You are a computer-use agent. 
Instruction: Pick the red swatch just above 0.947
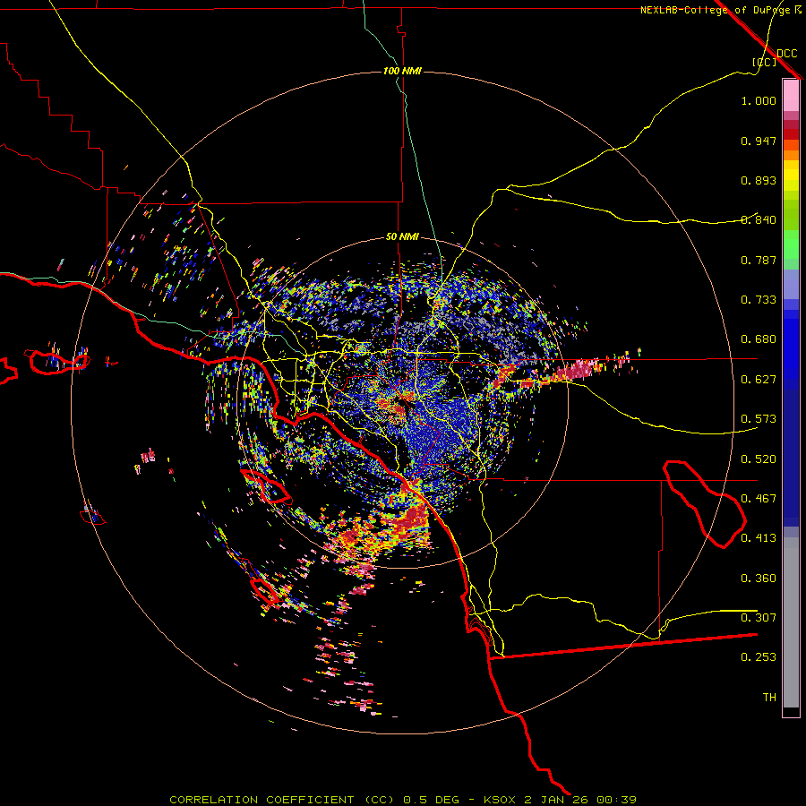click(791, 133)
